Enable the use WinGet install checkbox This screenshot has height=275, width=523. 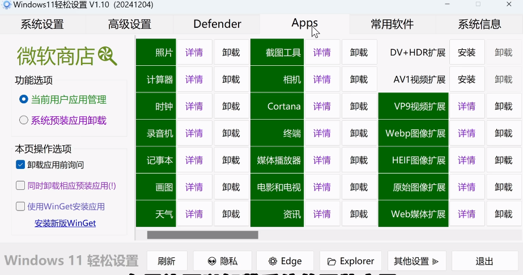(20, 206)
